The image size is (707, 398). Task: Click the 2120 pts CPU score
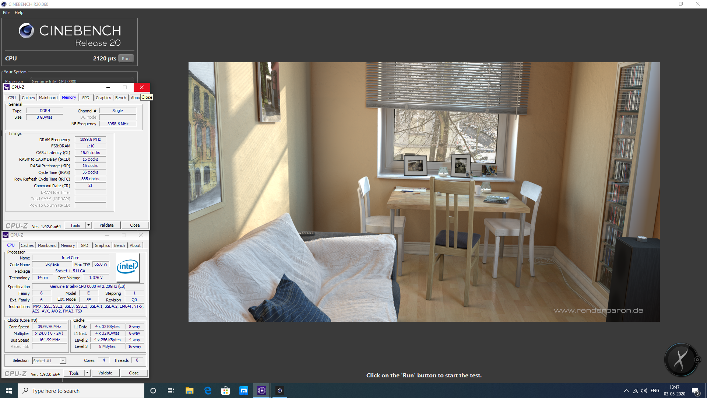pos(105,58)
